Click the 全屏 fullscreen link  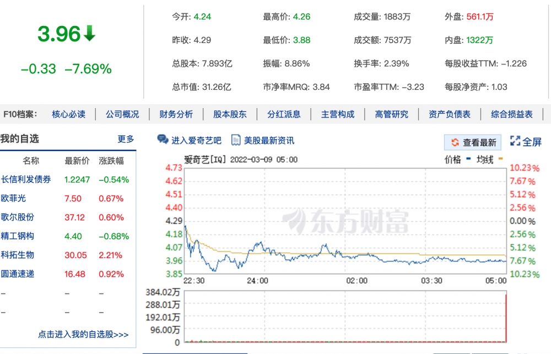pyautogui.click(x=532, y=142)
